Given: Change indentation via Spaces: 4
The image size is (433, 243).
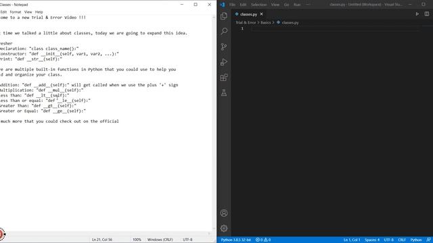Looking at the screenshot, I should (x=372, y=240).
